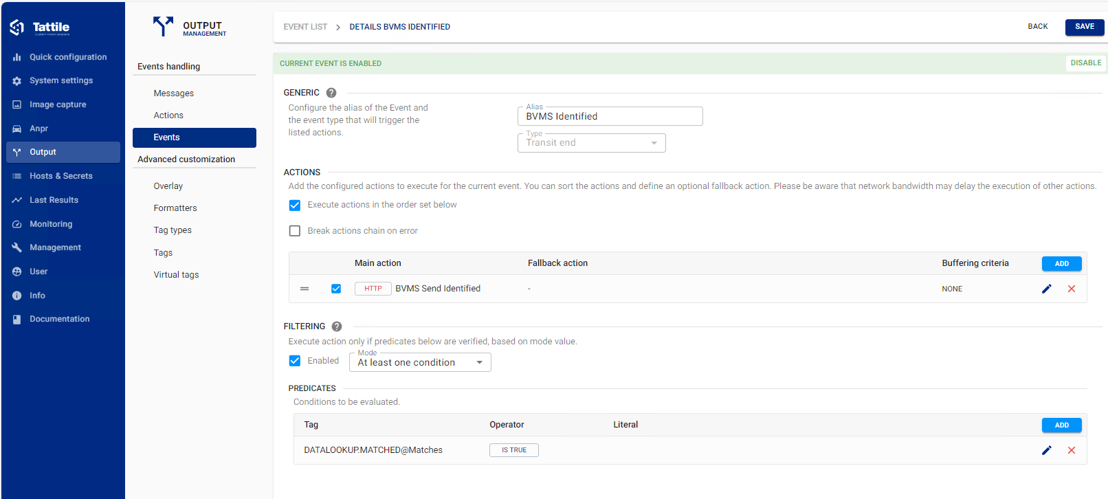This screenshot has width=1108, height=499.
Task: Click the Tattile logo icon
Action: [x=17, y=27]
